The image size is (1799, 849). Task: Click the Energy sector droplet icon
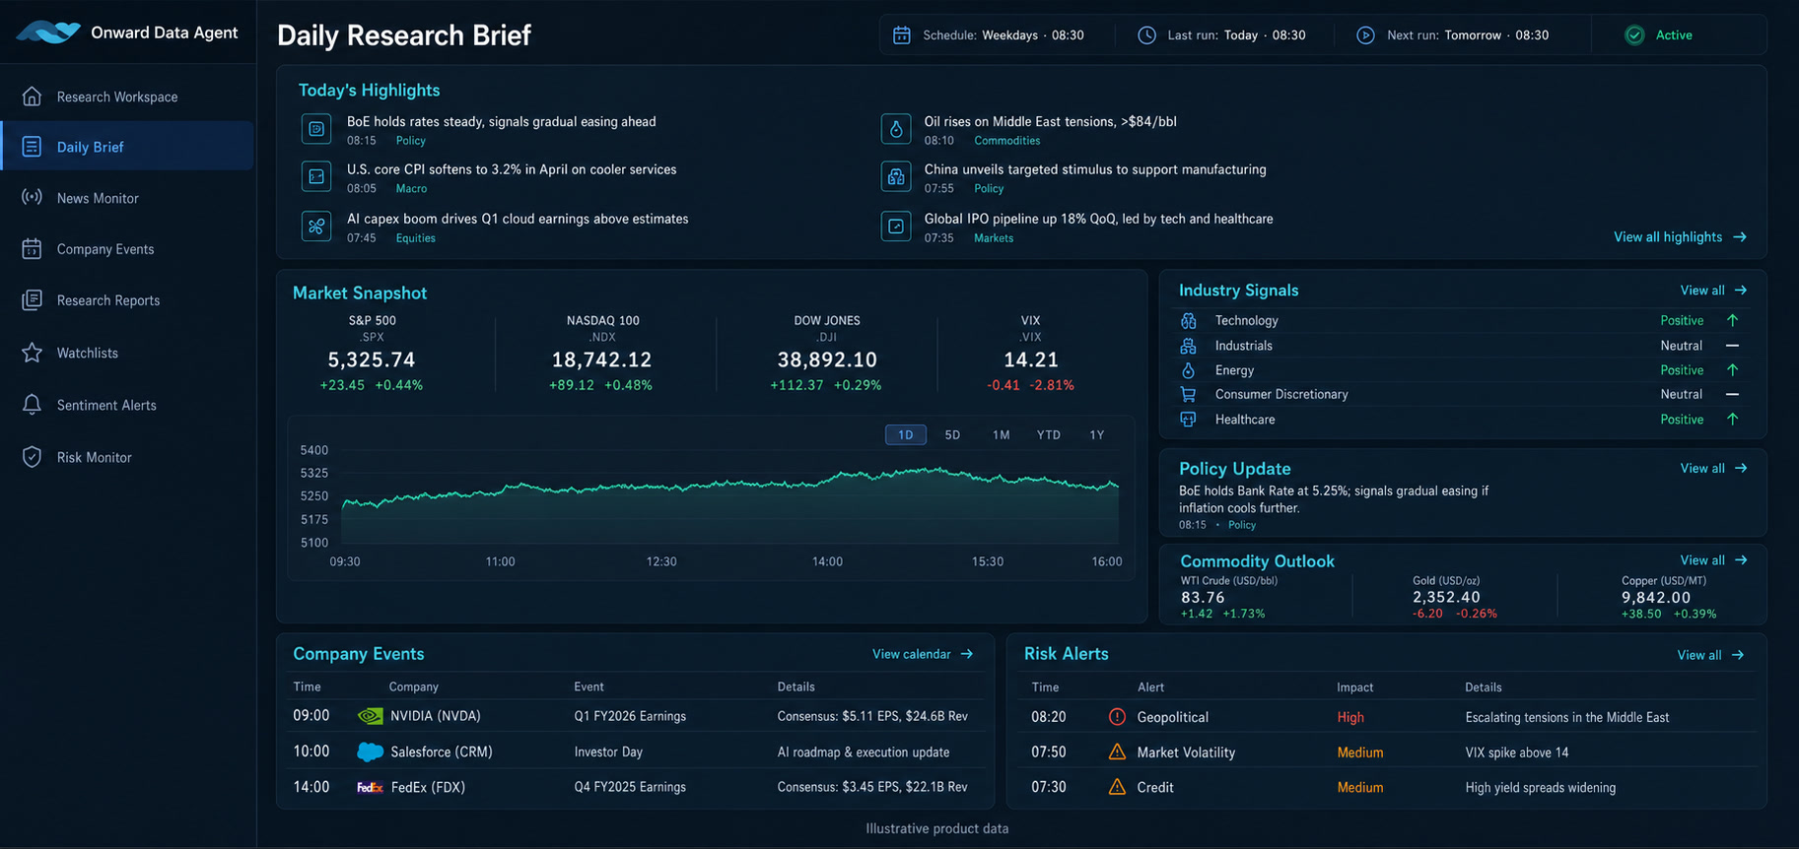pyautogui.click(x=1188, y=370)
